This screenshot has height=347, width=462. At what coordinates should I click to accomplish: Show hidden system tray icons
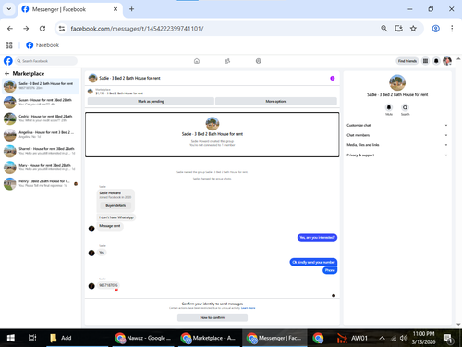pos(382,338)
